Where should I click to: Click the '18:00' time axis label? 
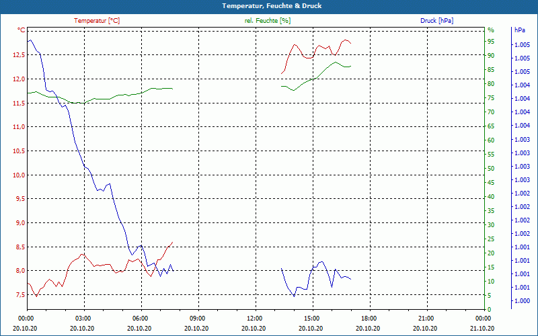pyautogui.click(x=370, y=319)
